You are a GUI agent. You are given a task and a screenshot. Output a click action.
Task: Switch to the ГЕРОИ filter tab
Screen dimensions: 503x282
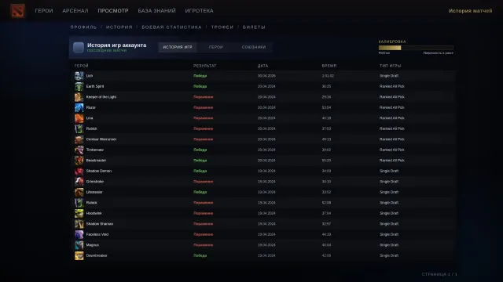tap(216, 47)
